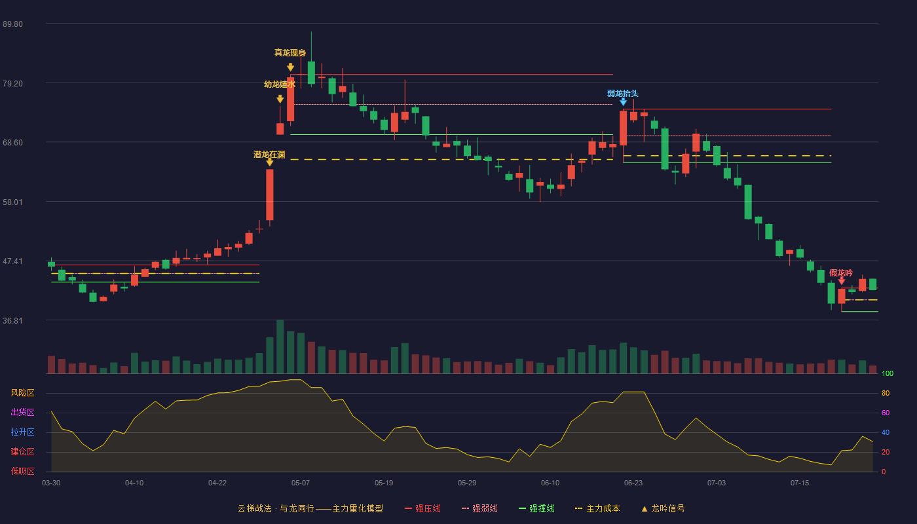This screenshot has width=917, height=524.
Task: Toggle the 强压线 legend item
Action: 422,508
